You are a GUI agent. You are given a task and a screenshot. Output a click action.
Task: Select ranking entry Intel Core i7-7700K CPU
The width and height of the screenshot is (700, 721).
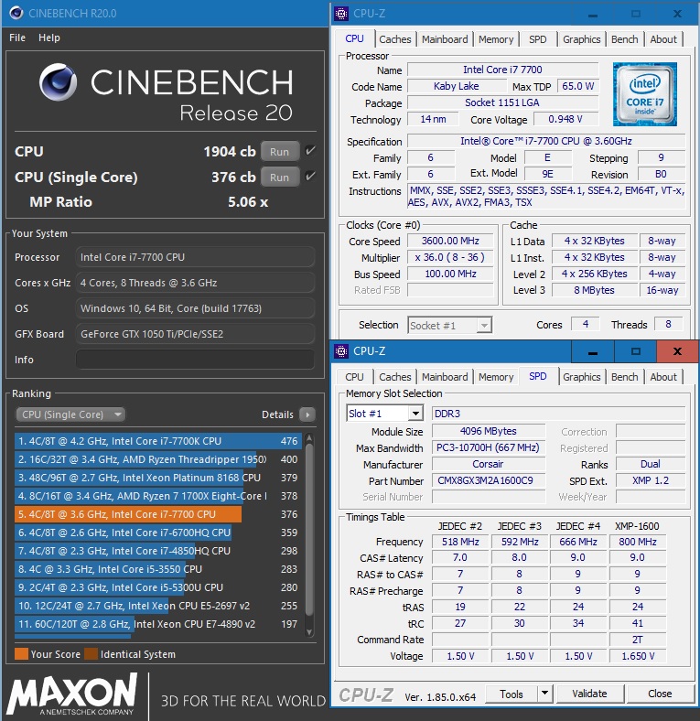[x=158, y=441]
